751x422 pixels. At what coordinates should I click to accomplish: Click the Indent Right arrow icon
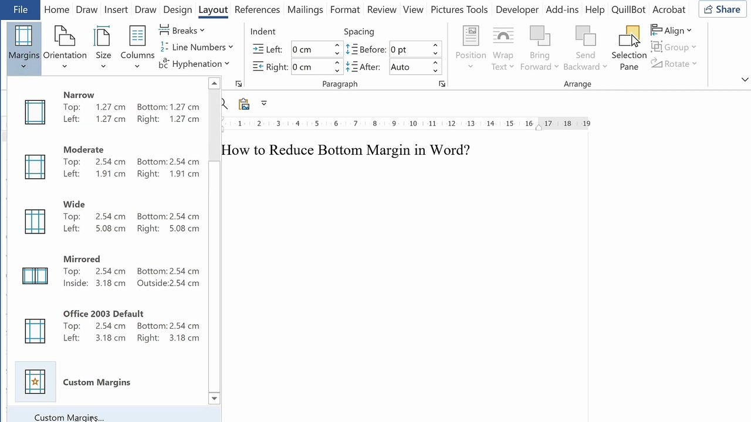[258, 67]
